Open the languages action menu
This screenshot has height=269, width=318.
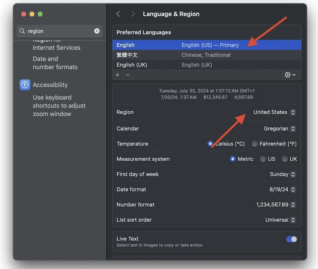coord(290,75)
